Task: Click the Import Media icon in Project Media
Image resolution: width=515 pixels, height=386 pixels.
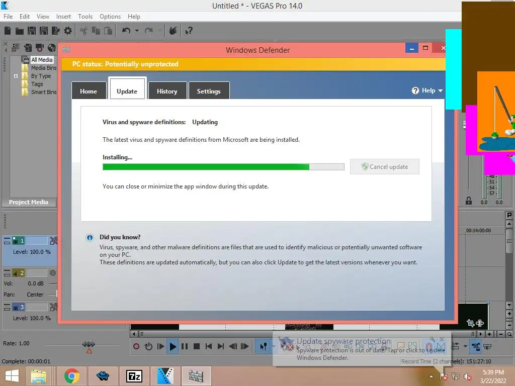Action: click(28, 48)
